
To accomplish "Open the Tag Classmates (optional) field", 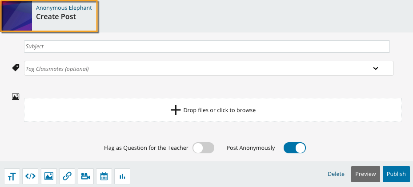I will point(196,69).
